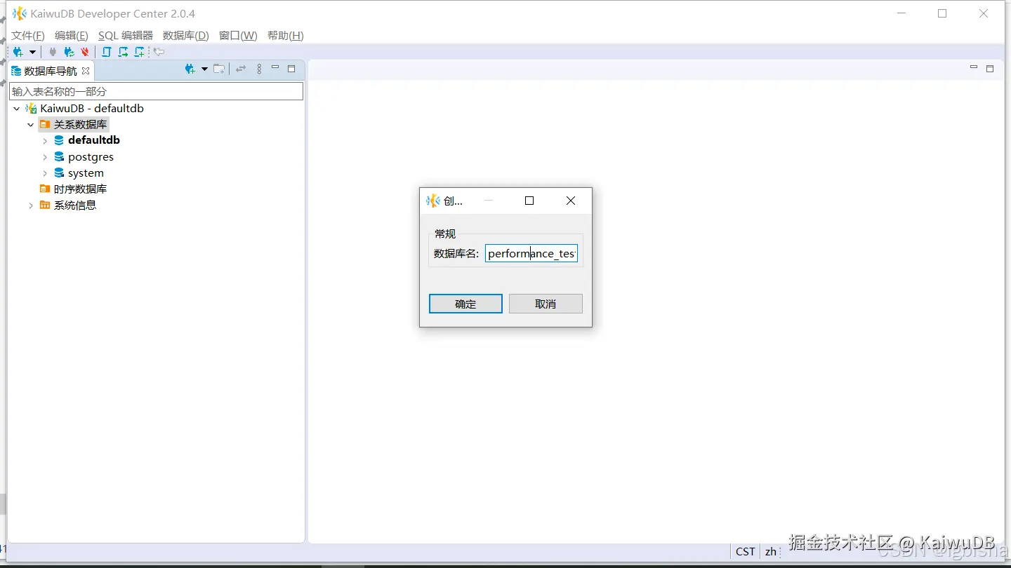Collapse the 关系数据库 folder
This screenshot has width=1011, height=568.
click(31, 125)
